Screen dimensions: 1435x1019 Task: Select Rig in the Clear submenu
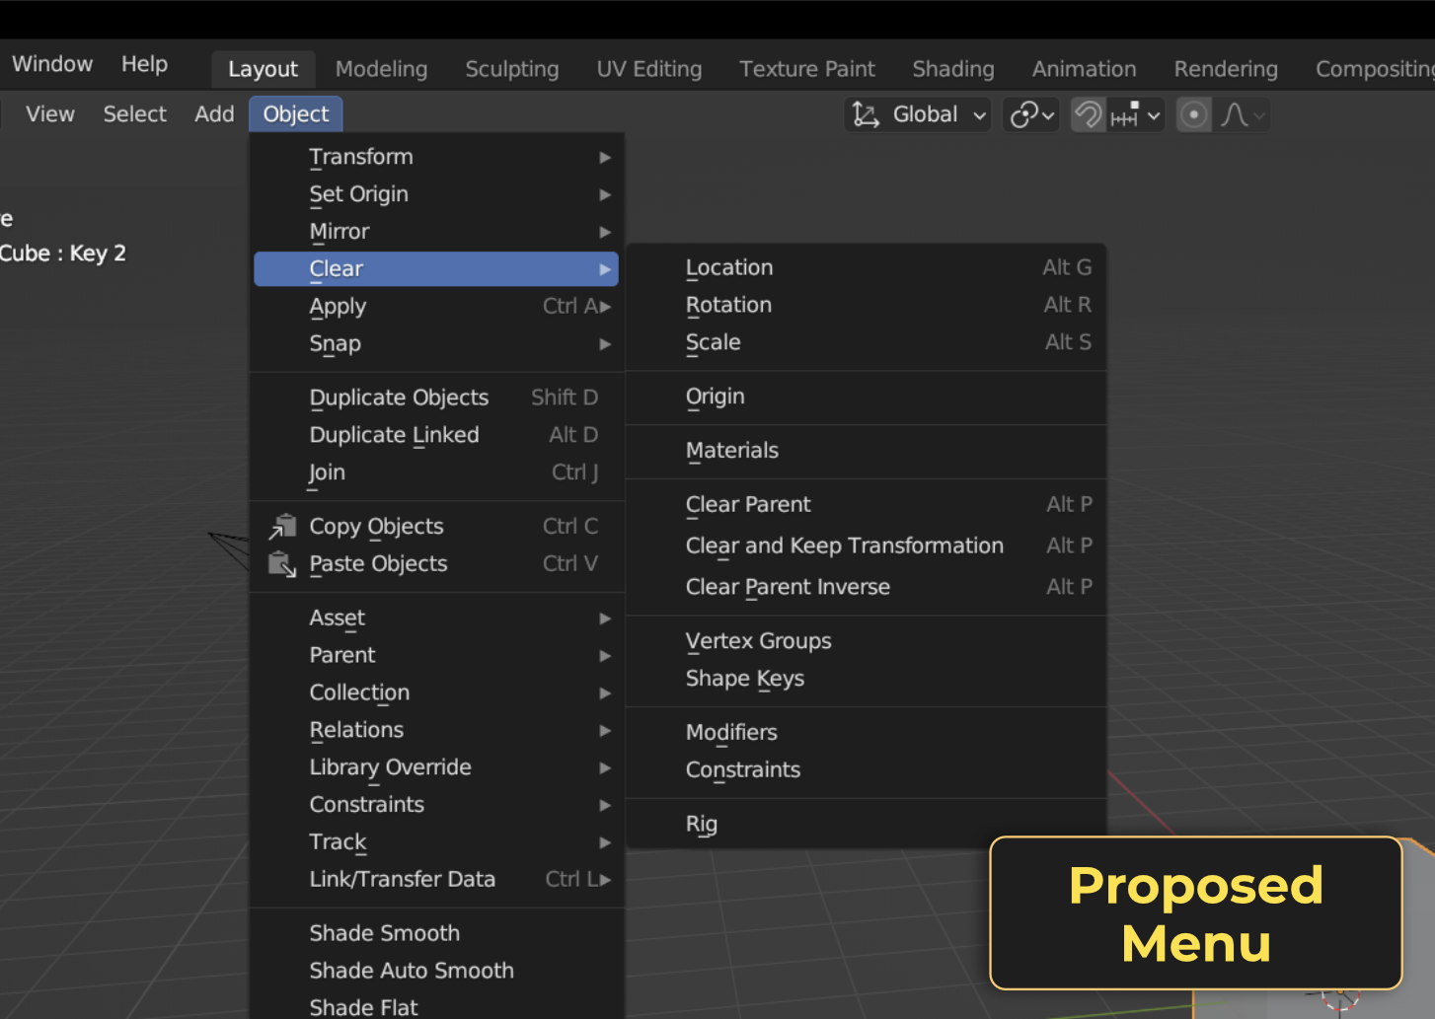point(867,824)
